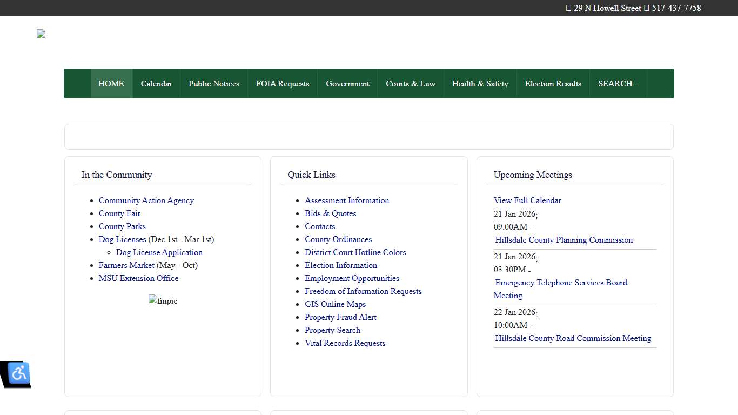Open Emergency Telephone Services Board Meeting
This screenshot has width=738, height=415.
[561, 283]
